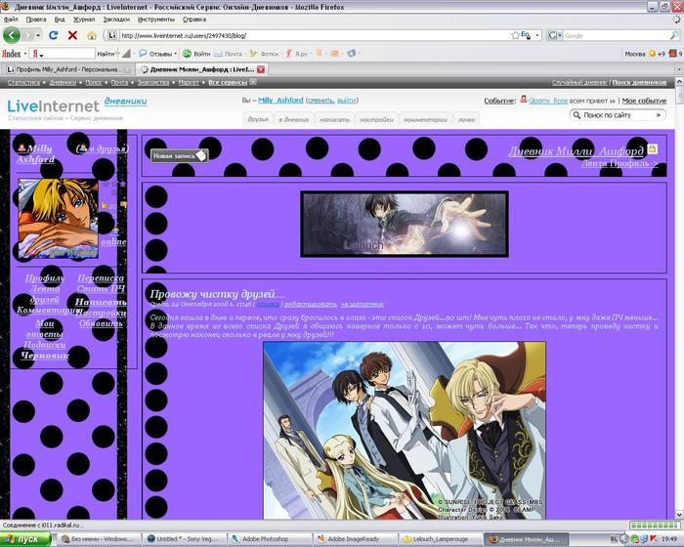Viewport: 684px width, 547px height.
Task: Click the green Войти toolbar button
Action: pos(196,54)
